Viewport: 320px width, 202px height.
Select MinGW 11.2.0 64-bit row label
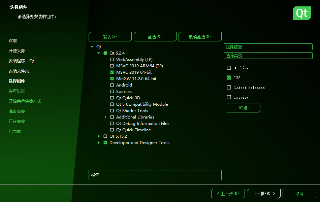point(136,78)
